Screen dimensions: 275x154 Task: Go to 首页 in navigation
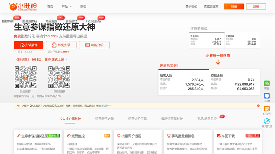click(x=50, y=7)
